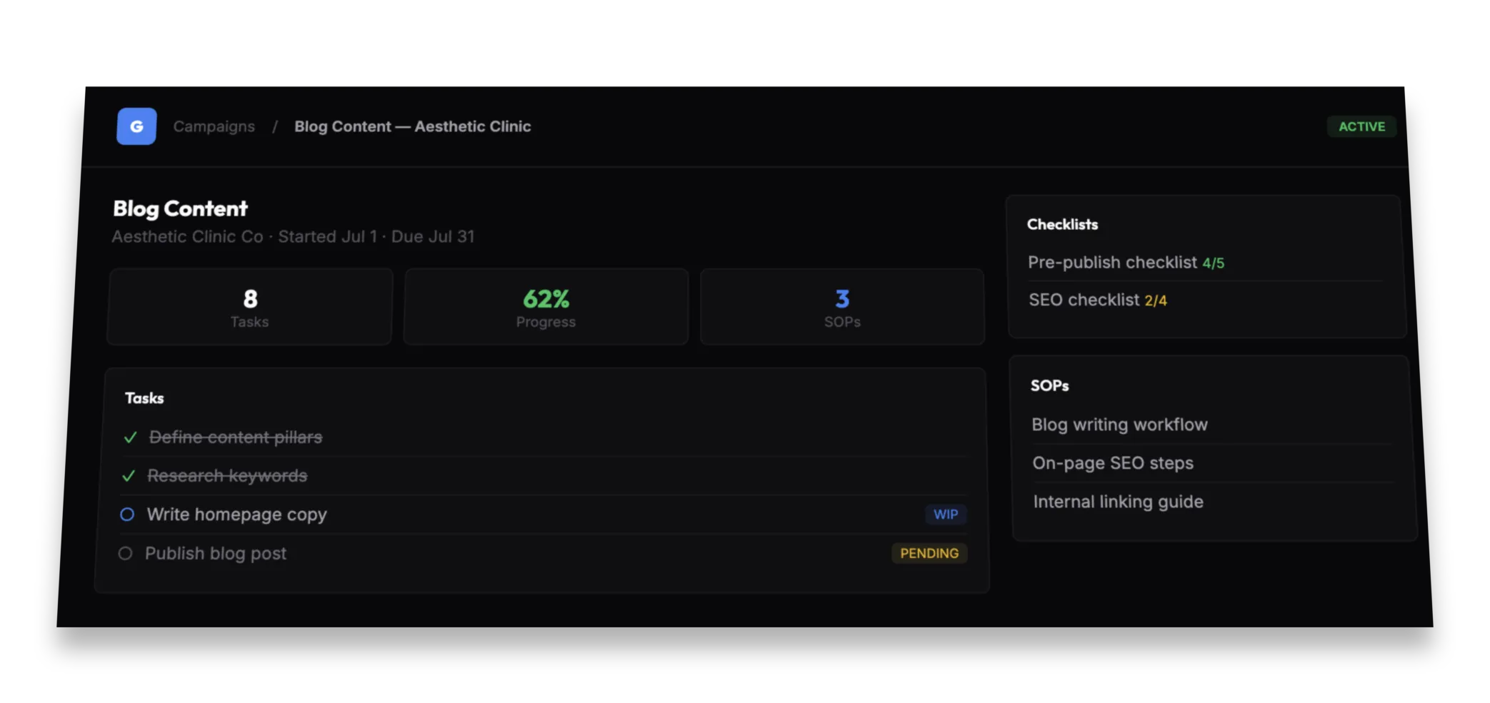Open the 3 SOPs stat card
Image resolution: width=1490 pixels, height=703 pixels.
pos(842,307)
